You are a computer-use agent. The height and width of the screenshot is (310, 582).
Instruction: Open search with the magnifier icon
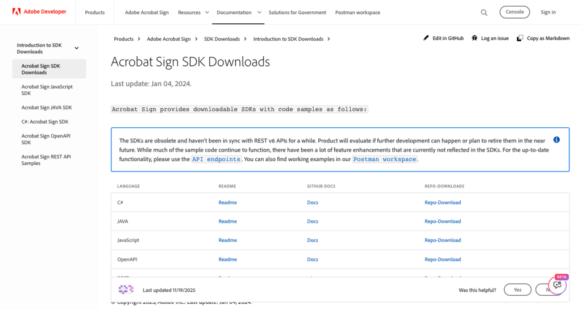click(x=484, y=12)
